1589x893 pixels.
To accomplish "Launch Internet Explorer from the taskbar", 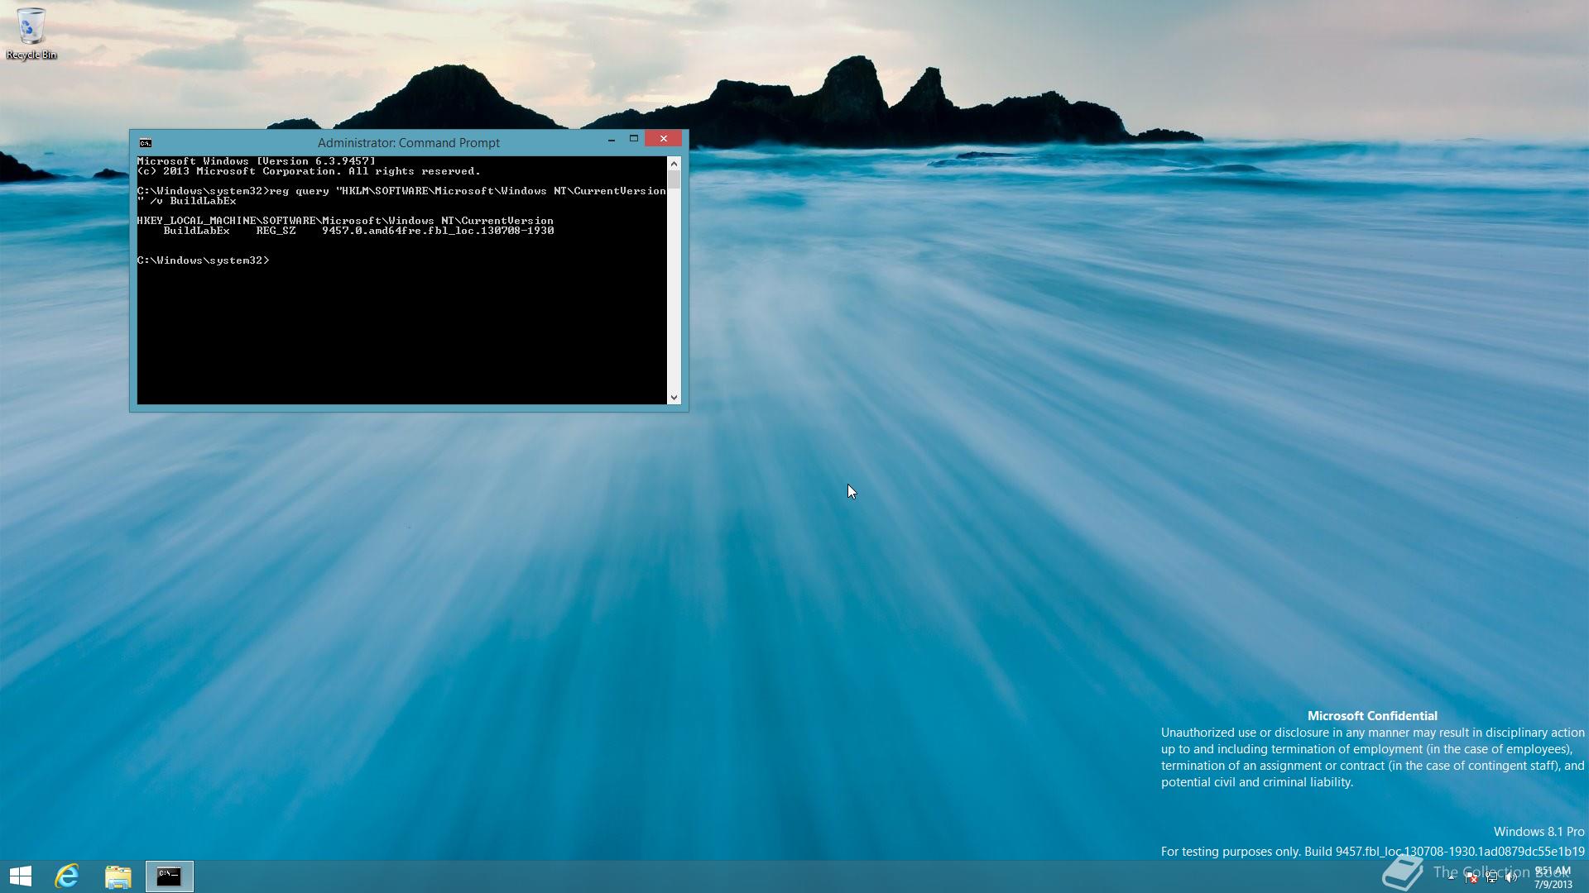I will click(67, 876).
